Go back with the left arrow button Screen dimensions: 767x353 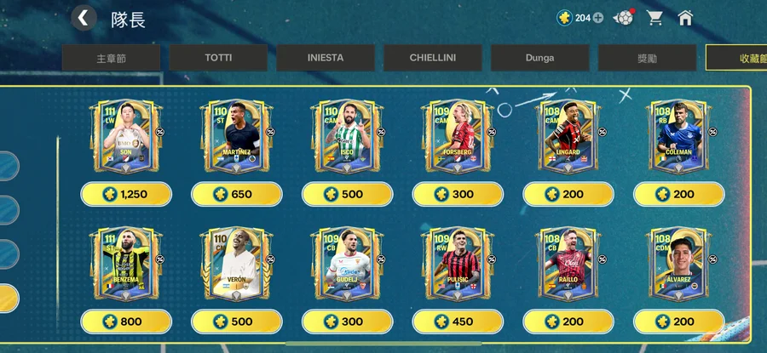point(84,19)
